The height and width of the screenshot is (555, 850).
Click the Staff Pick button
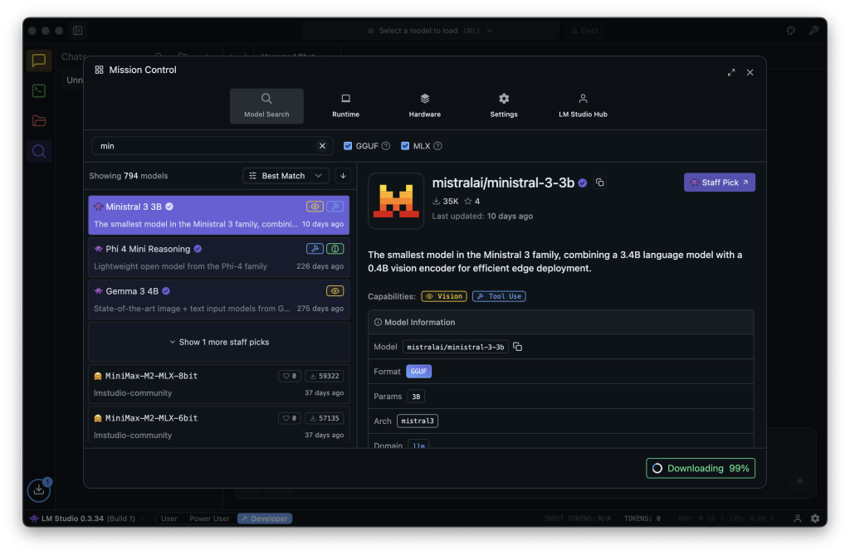(x=719, y=183)
